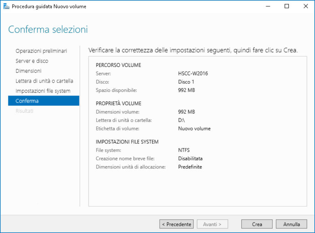This screenshot has height=233, width=315.
Task: Click the server name HSCC-W2016
Action: (x=193, y=73)
